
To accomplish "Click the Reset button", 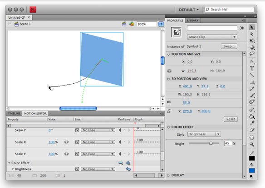I will [x=231, y=119].
